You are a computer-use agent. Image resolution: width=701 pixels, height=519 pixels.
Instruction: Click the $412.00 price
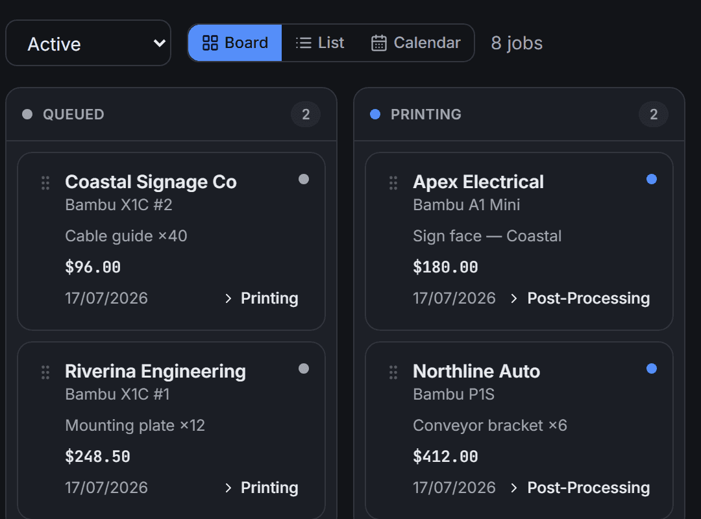(x=445, y=457)
